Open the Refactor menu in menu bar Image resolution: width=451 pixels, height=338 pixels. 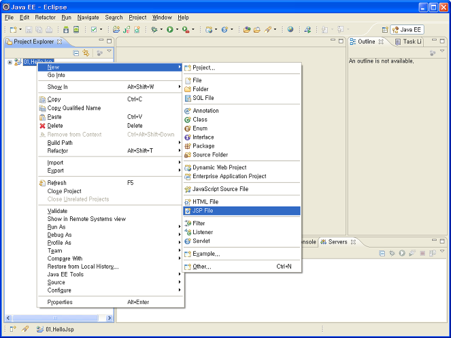(x=45, y=18)
